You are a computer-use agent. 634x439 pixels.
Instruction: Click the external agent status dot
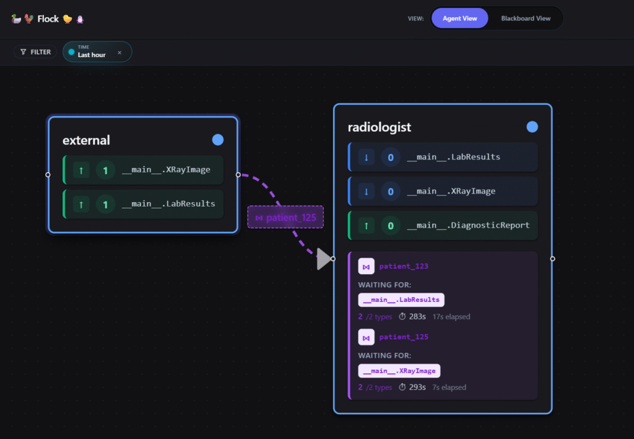pos(217,140)
